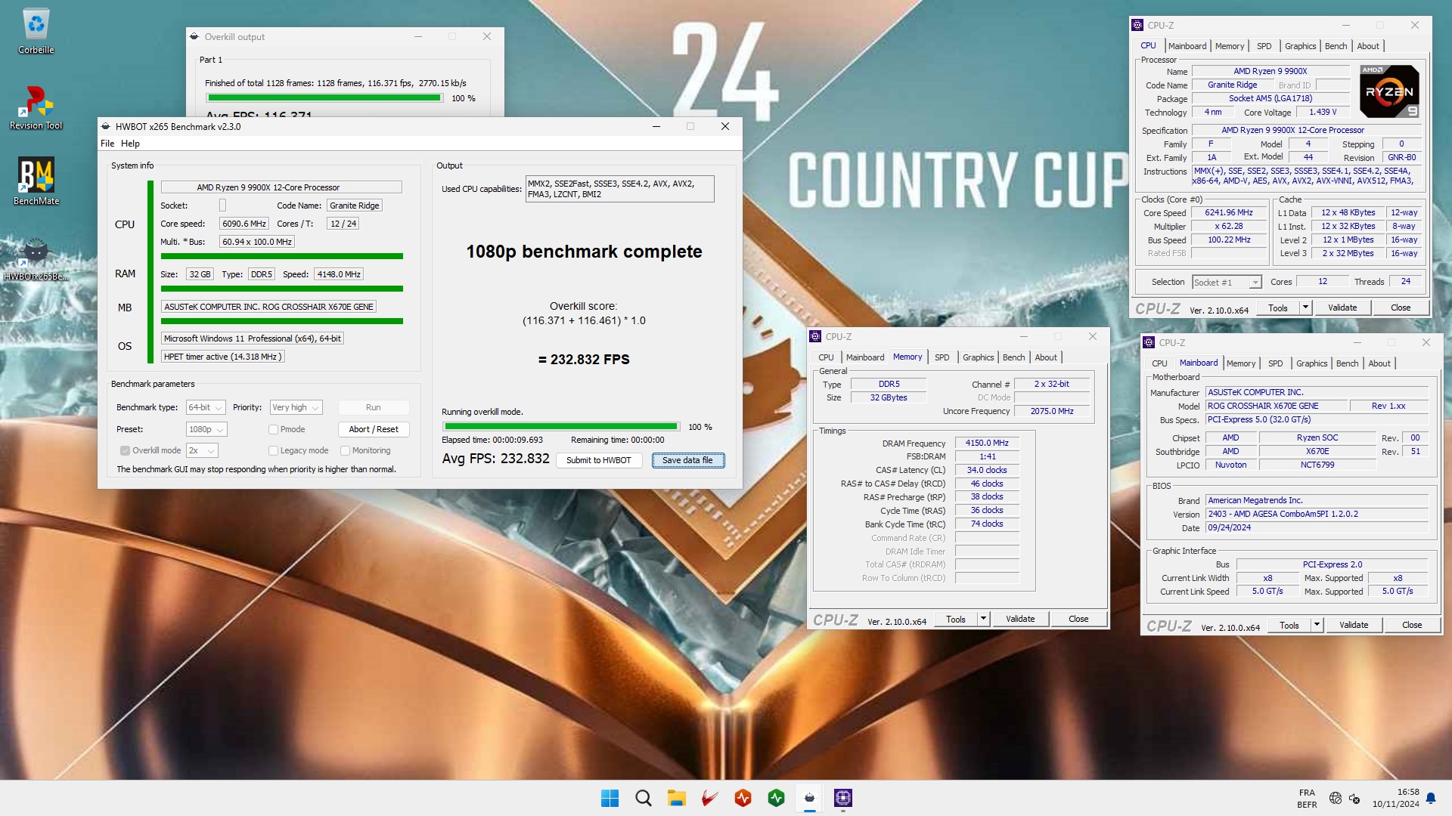Viewport: 1452px width, 816px height.
Task: Click top CPU-Z processor window title icon
Action: pos(1137,25)
